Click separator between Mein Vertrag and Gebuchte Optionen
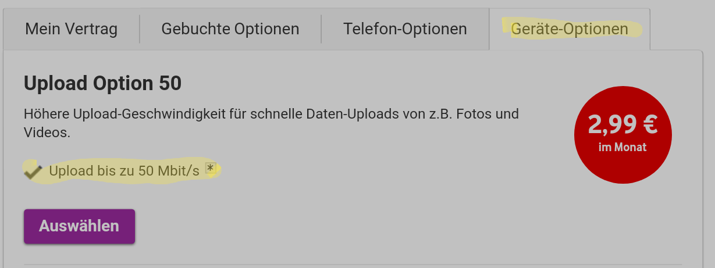Screen dimensions: 715x268 click(140, 29)
